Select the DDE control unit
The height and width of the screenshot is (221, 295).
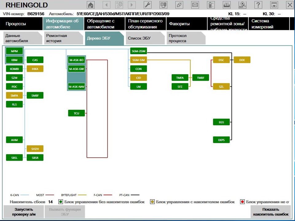click(242, 60)
